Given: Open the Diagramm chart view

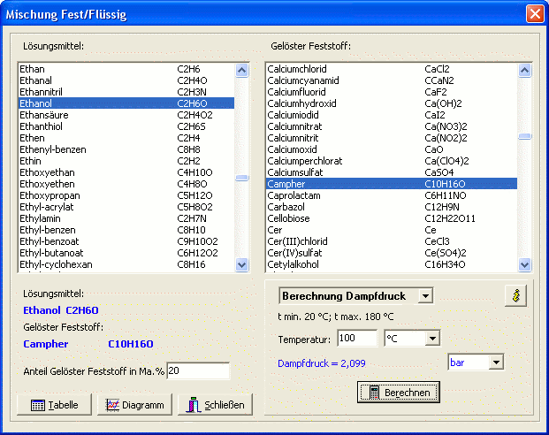Looking at the screenshot, I should 135,405.
